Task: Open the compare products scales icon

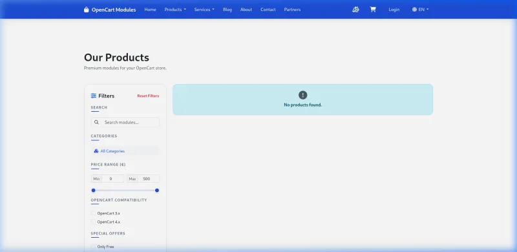Action: click(x=355, y=10)
